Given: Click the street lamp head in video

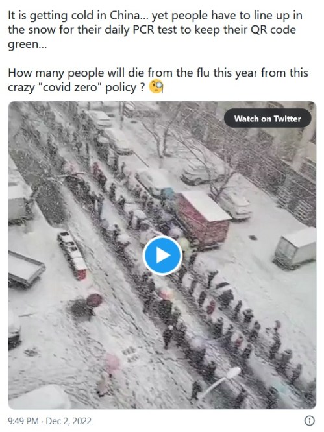Looking at the screenshot, I should tap(233, 373).
